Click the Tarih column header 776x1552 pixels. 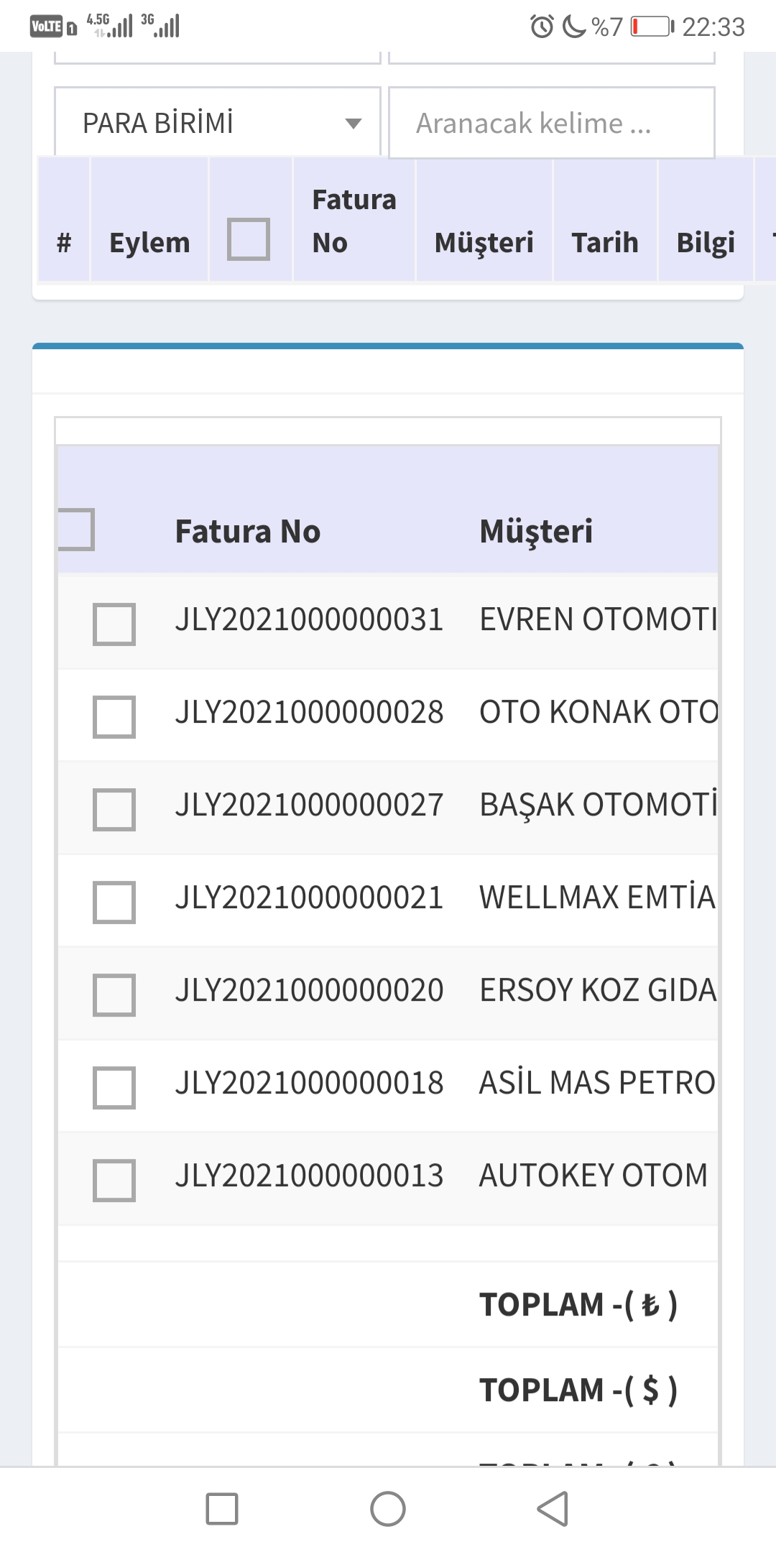tap(605, 242)
